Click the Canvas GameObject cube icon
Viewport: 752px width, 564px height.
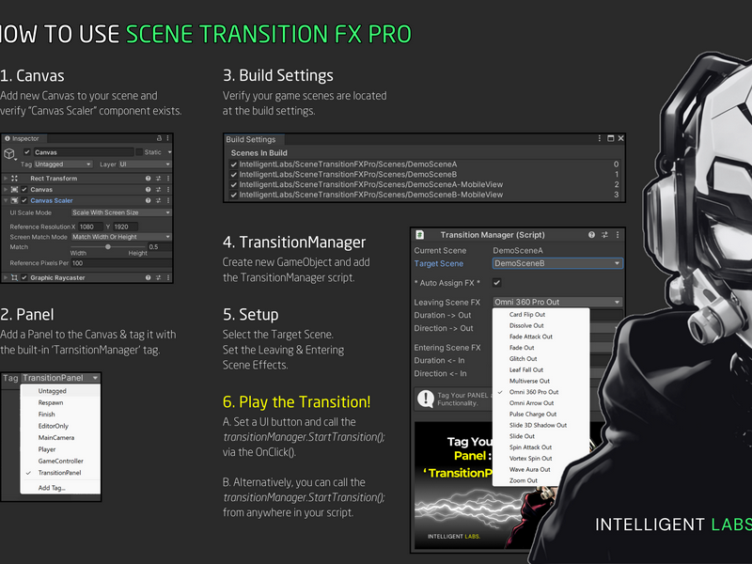pos(9,153)
